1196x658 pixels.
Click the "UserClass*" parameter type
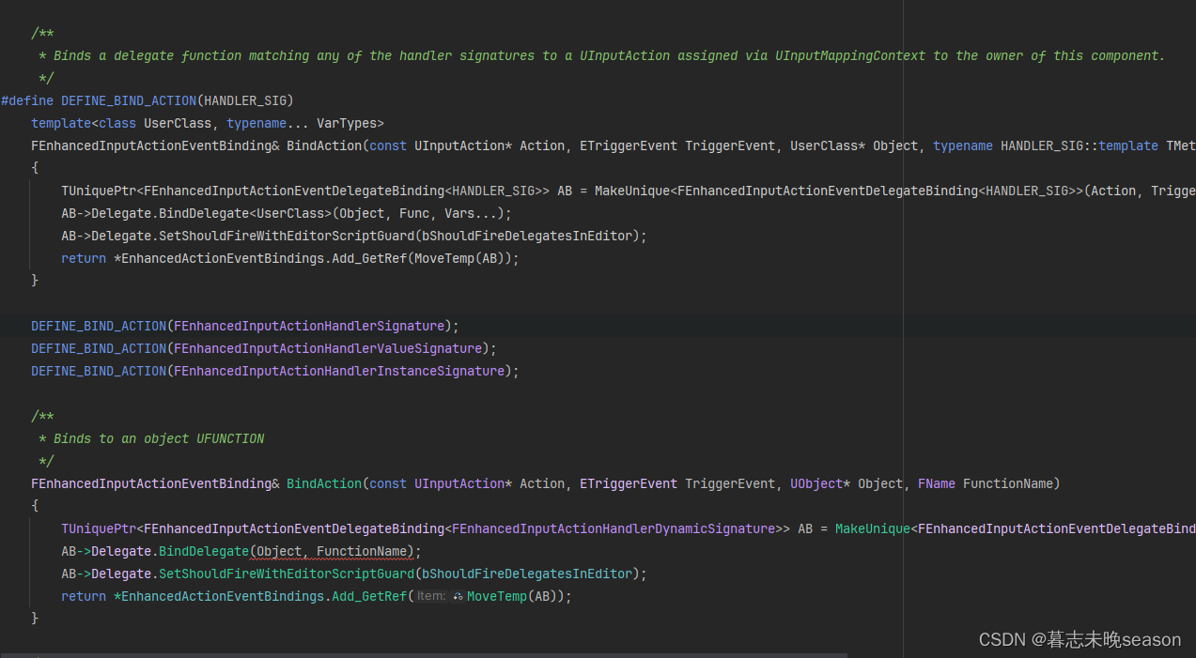(828, 145)
